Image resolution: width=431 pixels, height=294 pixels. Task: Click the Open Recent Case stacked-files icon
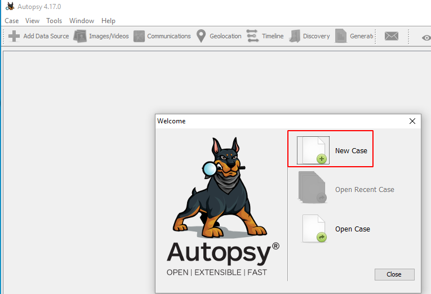[x=313, y=188]
